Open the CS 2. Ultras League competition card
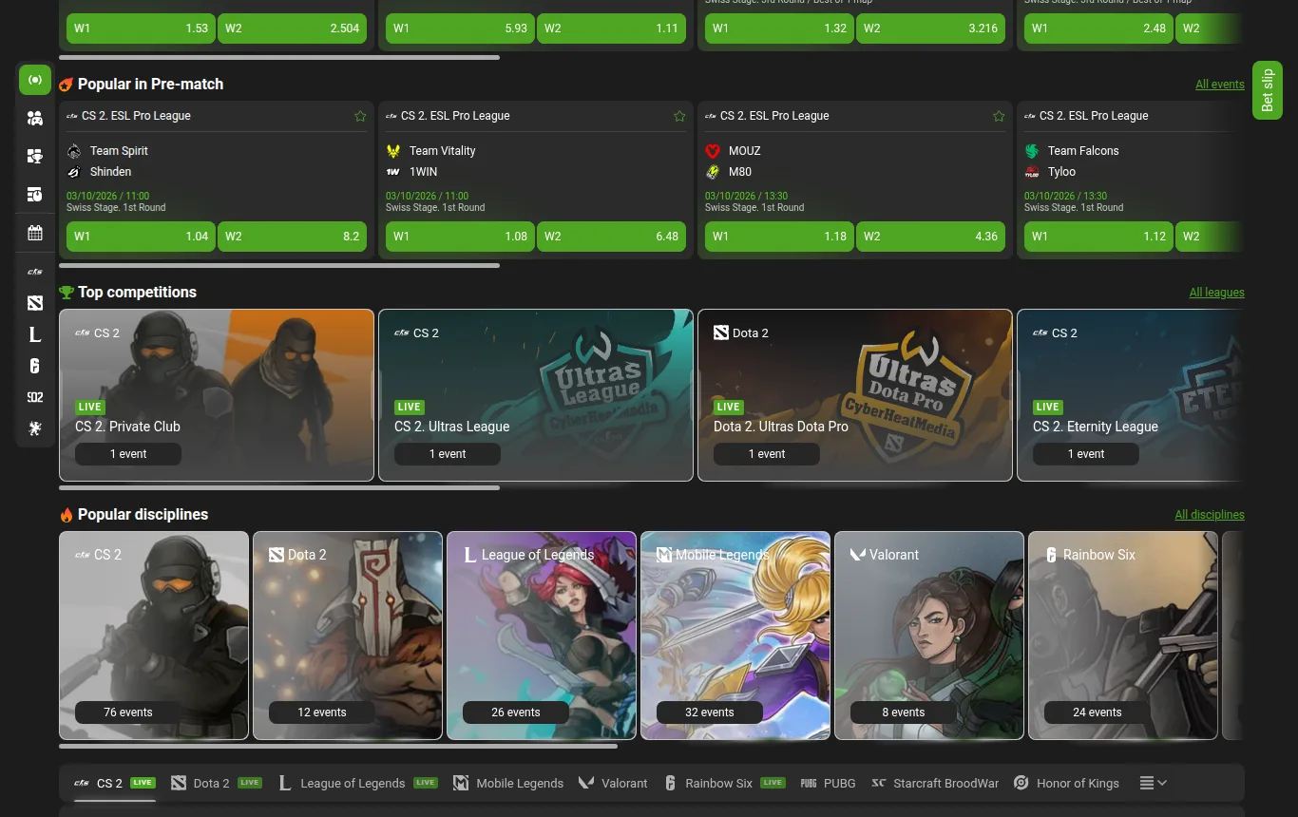Viewport: 1298px width, 817px height. point(536,395)
